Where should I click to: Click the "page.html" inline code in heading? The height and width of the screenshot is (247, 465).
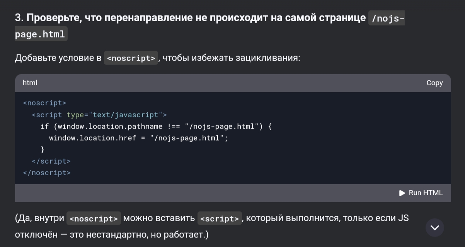pyautogui.click(x=41, y=34)
